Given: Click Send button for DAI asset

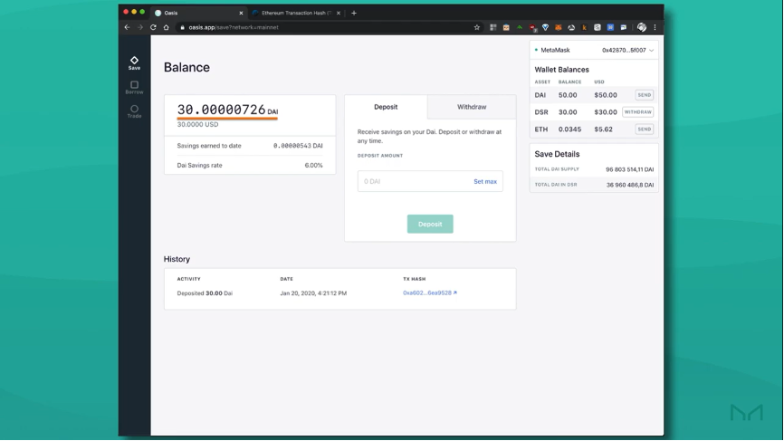Looking at the screenshot, I should (644, 95).
